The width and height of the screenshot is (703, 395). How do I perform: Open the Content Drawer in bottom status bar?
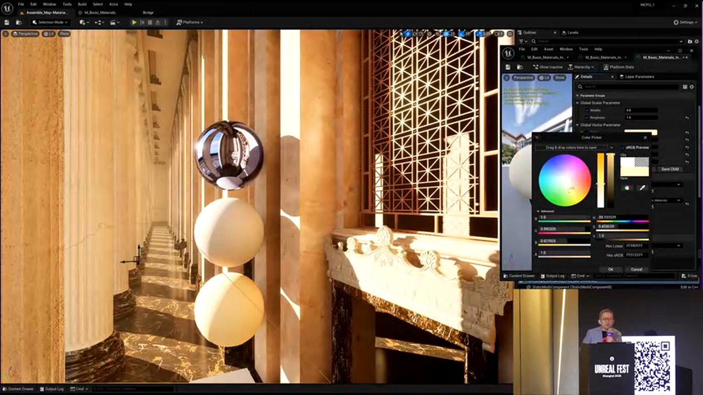[x=21, y=389]
